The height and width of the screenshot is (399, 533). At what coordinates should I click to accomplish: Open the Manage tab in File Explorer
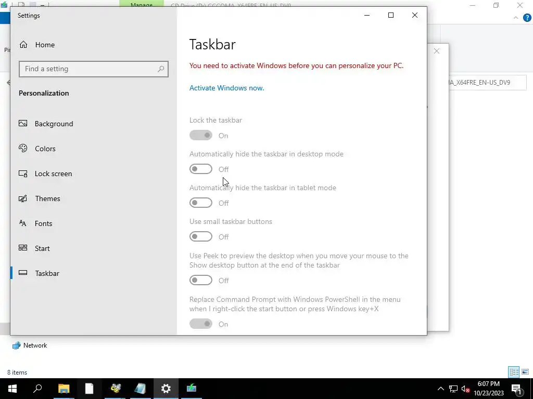pyautogui.click(x=142, y=4)
